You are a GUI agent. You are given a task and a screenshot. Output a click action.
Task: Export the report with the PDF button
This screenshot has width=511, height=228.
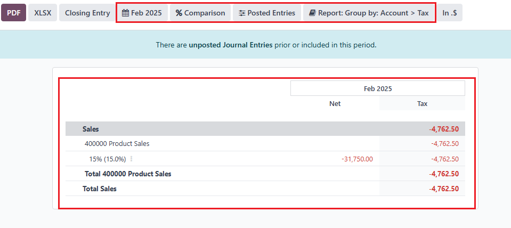13,13
